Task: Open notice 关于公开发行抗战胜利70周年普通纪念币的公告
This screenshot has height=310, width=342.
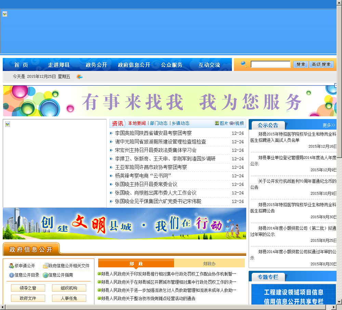Action: (293, 184)
